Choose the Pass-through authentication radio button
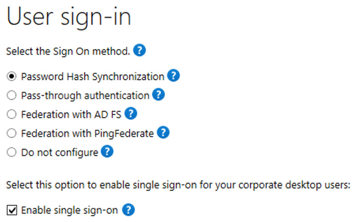Screen dimensions: 355x222 coord(12,95)
